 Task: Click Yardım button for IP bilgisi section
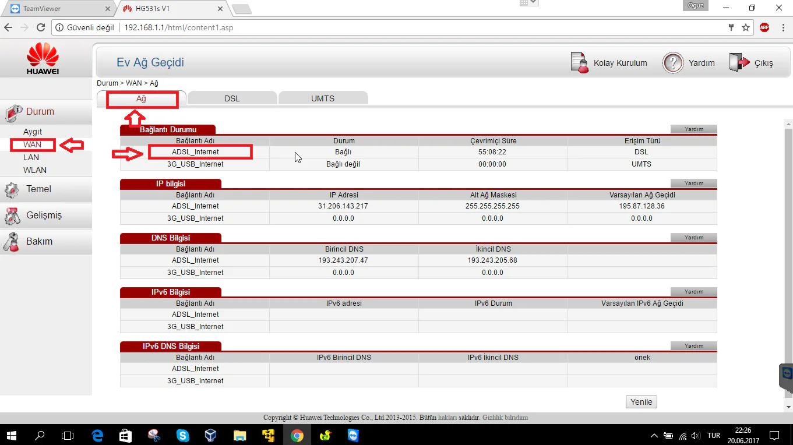pyautogui.click(x=694, y=183)
